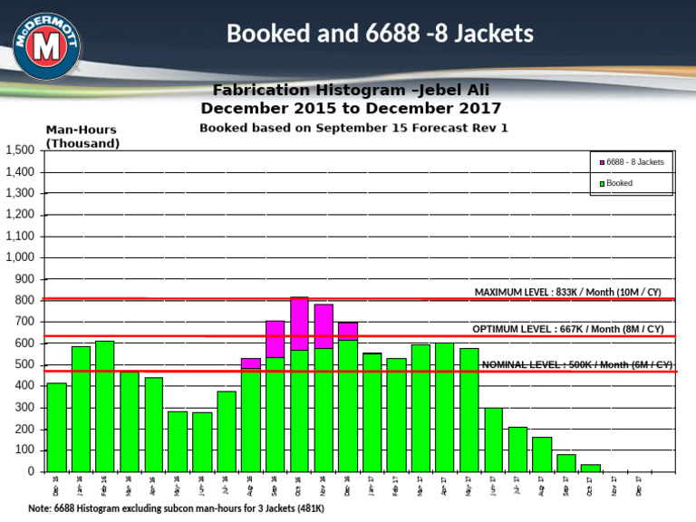Select the small green Oct 17 bar

591,468
